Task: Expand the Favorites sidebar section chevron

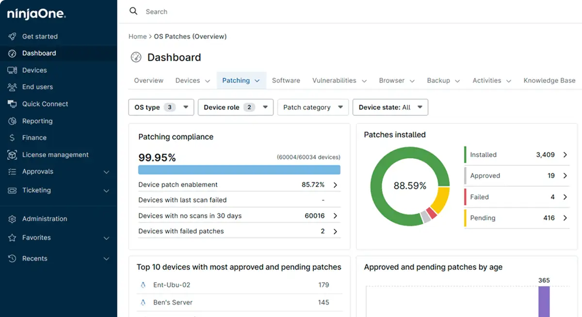Action: (x=106, y=238)
